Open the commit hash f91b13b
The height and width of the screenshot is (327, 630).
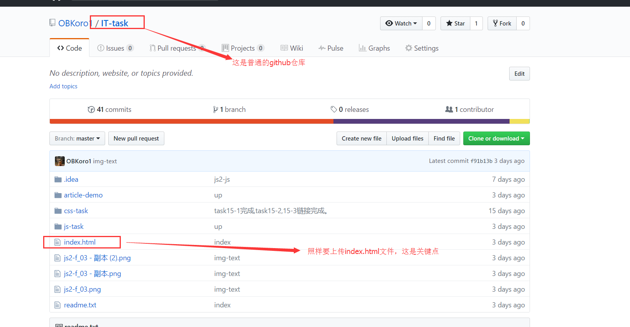481,161
